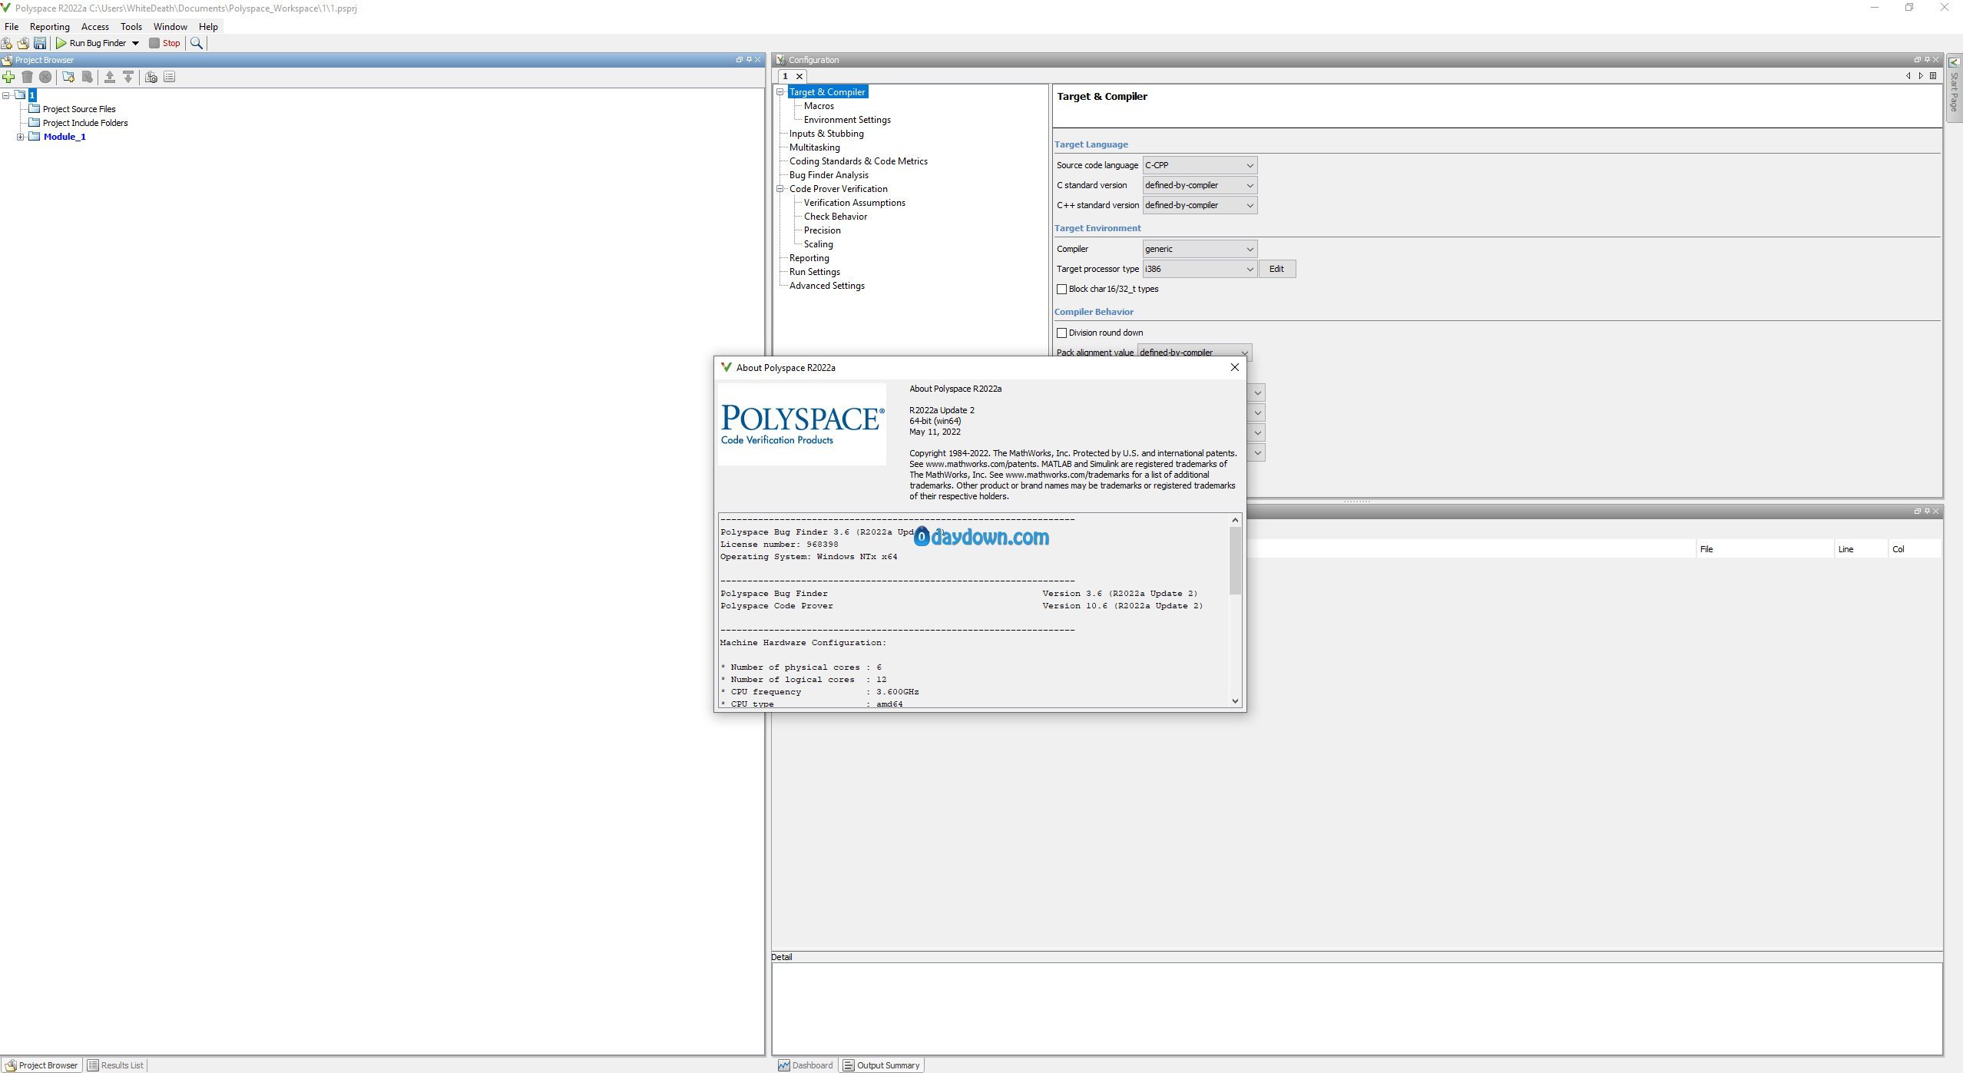The image size is (1963, 1073).
Task: Close the About Polyspace R2022a dialog
Action: coord(1235,367)
